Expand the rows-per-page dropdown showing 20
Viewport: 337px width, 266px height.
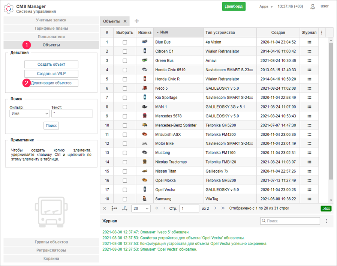point(141,208)
